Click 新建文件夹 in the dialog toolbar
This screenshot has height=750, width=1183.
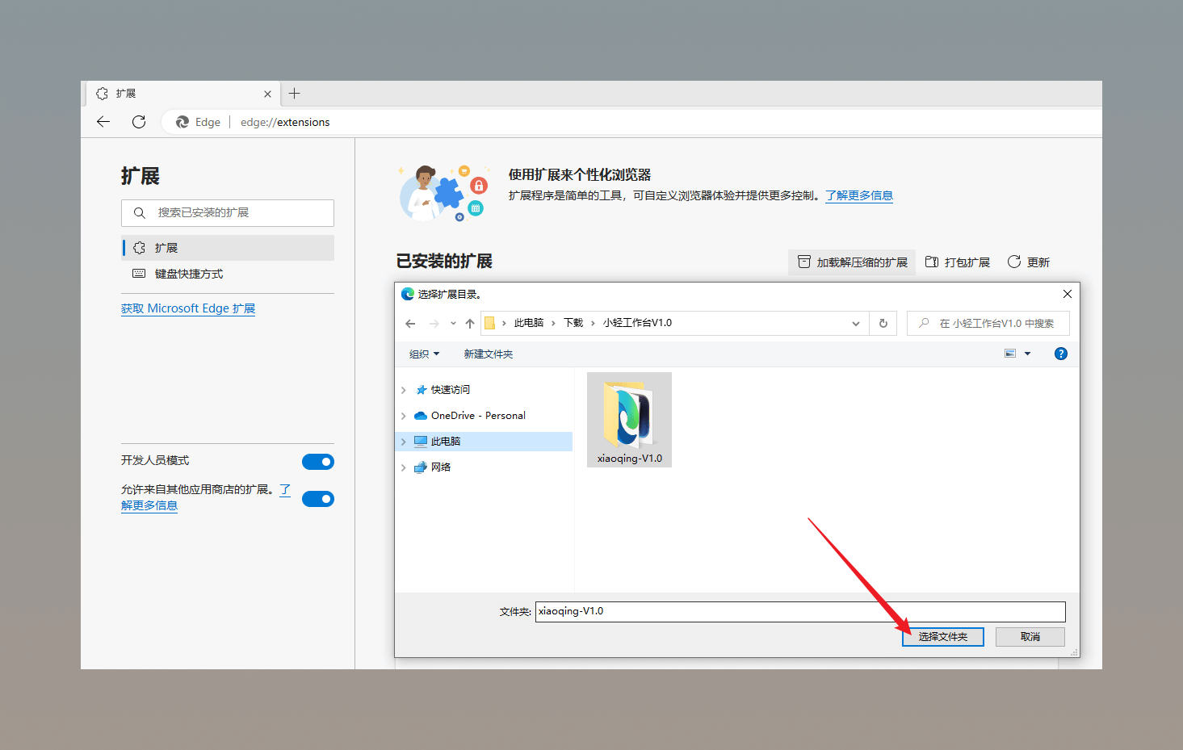point(489,354)
